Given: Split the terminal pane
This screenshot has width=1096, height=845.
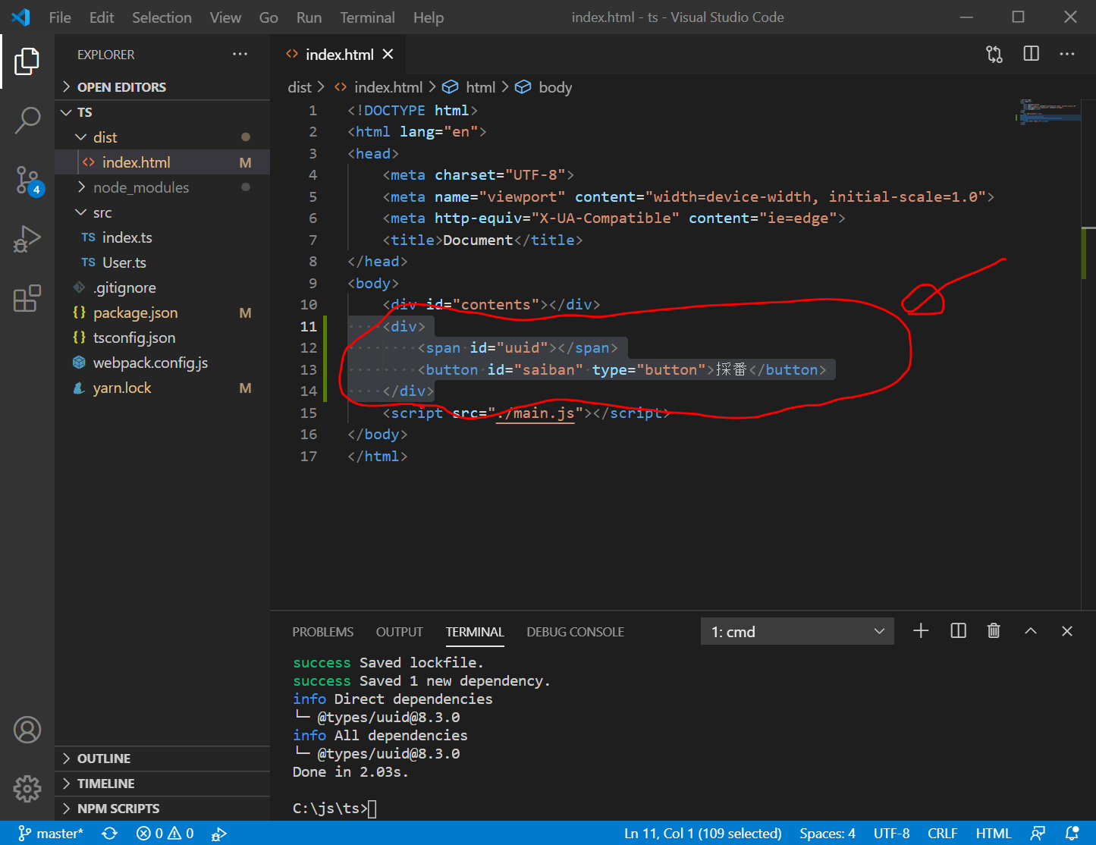Looking at the screenshot, I should pos(958,630).
